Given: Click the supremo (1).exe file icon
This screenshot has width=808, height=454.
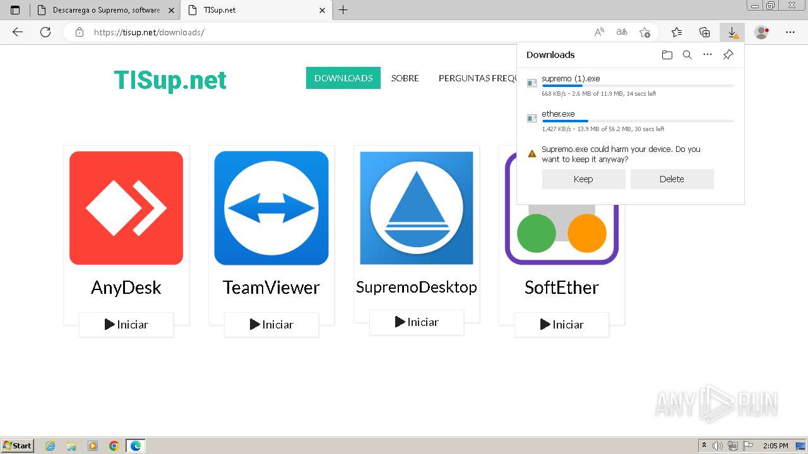Looking at the screenshot, I should 532,83.
